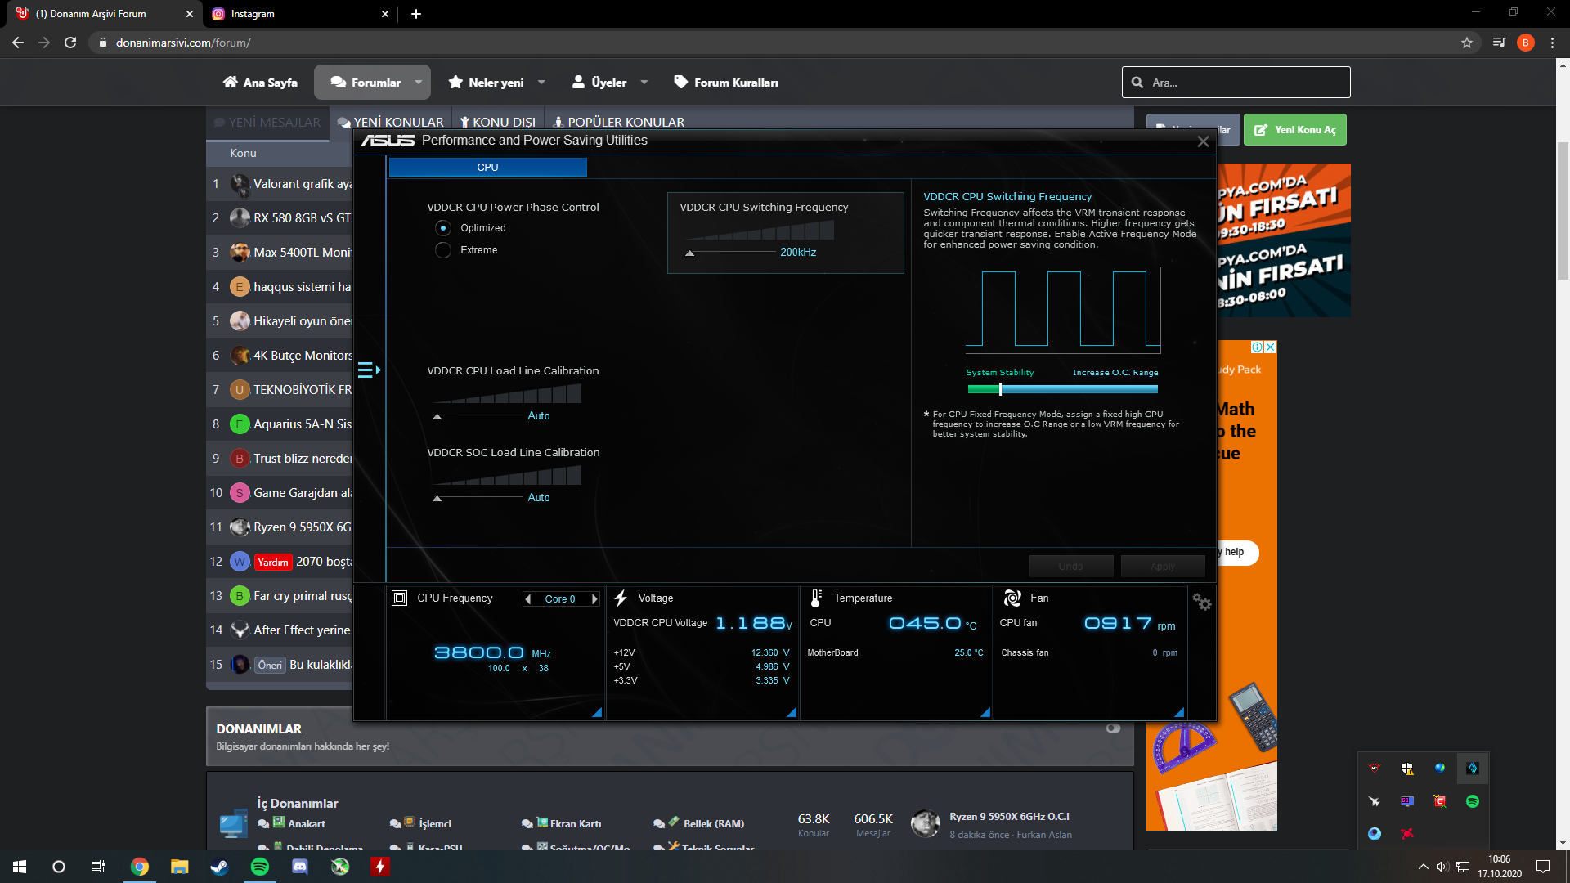Open the Windows notification center
Screen dimensions: 1570x883
[x=1543, y=867]
